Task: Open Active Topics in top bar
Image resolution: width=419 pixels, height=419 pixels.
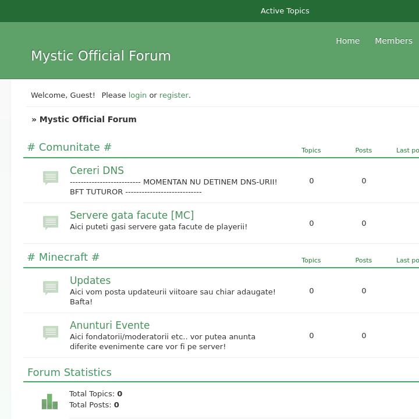Action: click(x=285, y=11)
